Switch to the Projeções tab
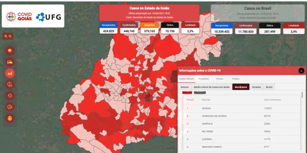 (x=203, y=79)
